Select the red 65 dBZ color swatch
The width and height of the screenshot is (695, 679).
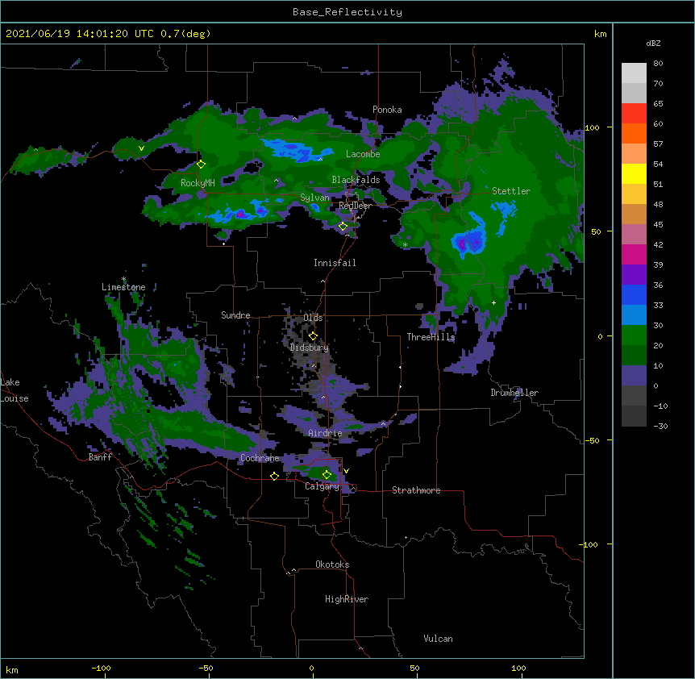click(634, 114)
